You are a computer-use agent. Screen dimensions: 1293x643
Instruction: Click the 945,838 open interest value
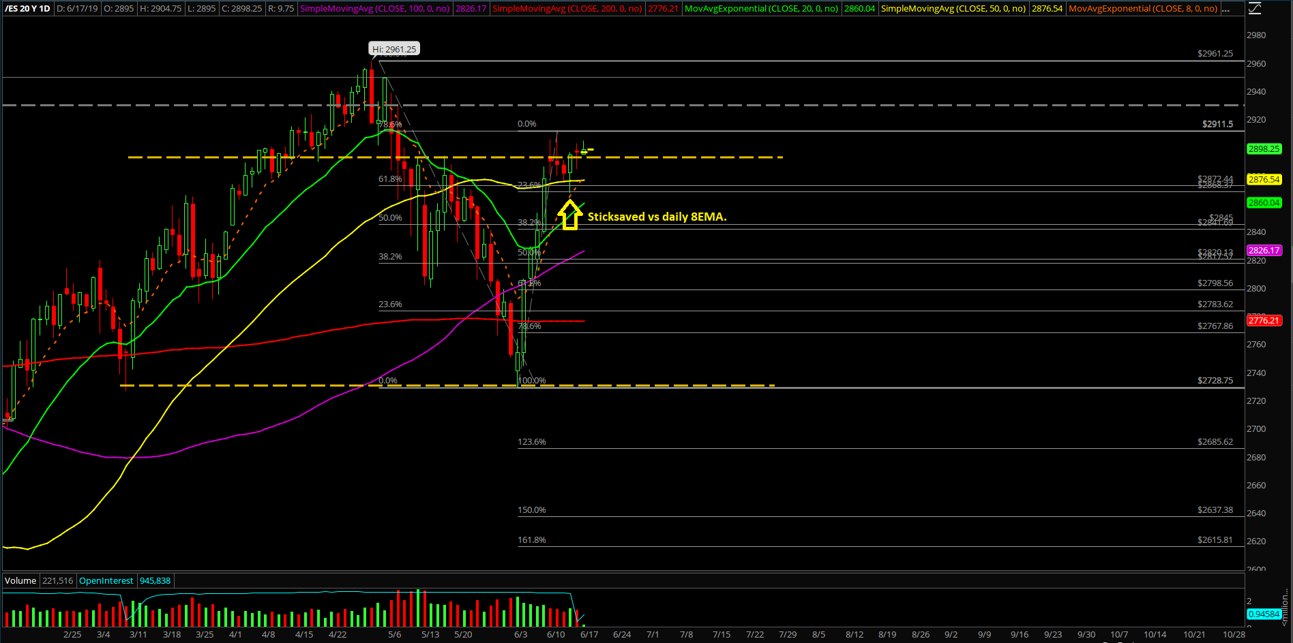coord(155,580)
